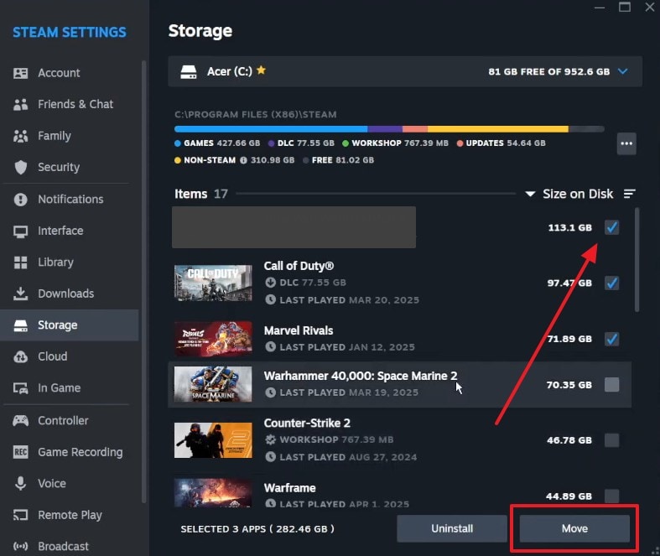
Task: Click the sort order filter icon
Action: point(630,194)
